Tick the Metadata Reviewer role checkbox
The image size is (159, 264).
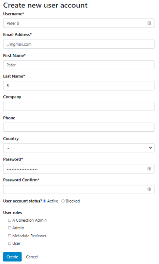(10, 236)
